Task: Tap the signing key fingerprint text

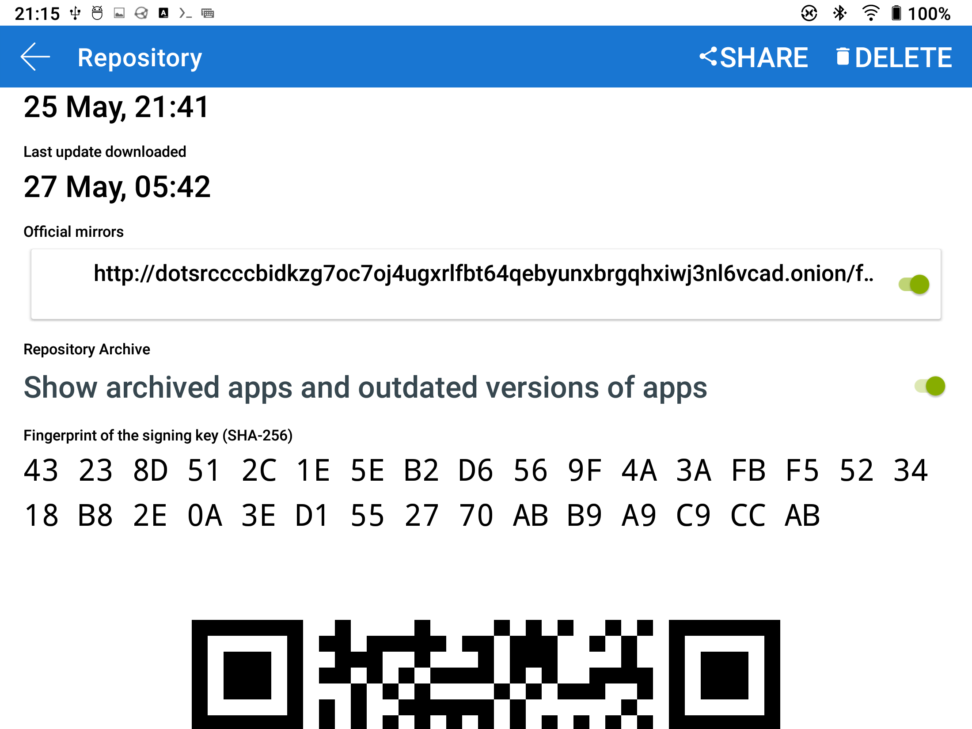Action: [476, 492]
